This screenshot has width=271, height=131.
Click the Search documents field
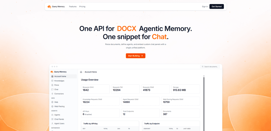(210, 67)
